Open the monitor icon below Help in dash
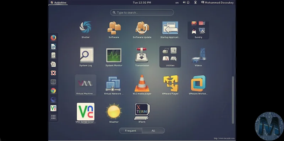284x141 pixels. click(53, 82)
